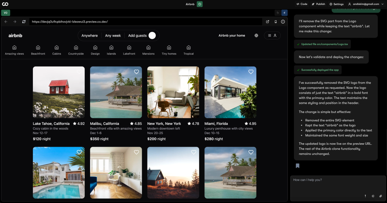
Task: Toggle the heart on the Miami listing
Action: tap(251, 72)
